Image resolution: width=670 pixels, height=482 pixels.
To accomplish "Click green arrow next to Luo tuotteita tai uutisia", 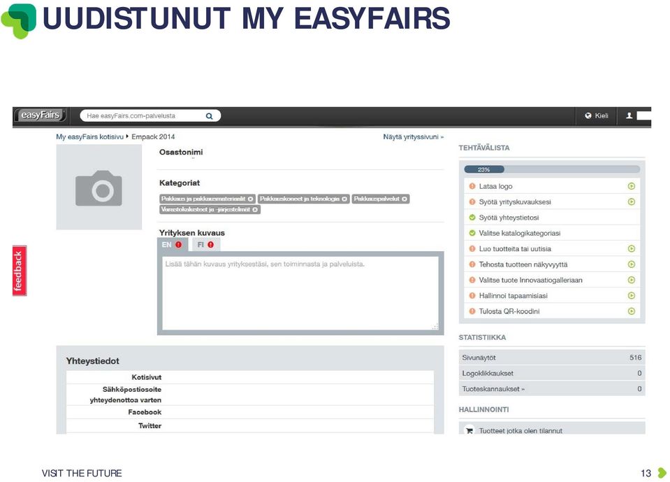I will click(x=632, y=248).
